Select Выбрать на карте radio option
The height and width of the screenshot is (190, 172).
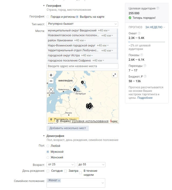77,17
